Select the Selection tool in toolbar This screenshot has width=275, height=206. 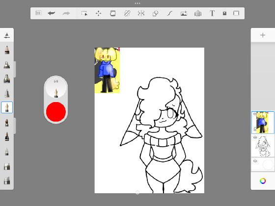point(84,13)
